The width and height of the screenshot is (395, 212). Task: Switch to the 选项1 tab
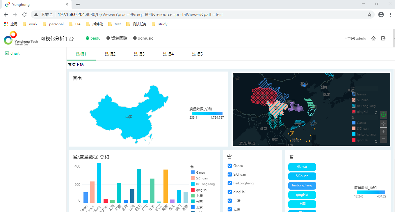click(x=81, y=54)
